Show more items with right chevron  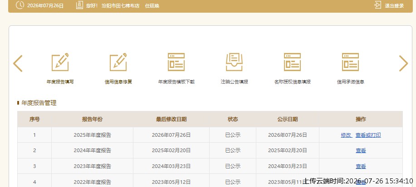pos(403,63)
